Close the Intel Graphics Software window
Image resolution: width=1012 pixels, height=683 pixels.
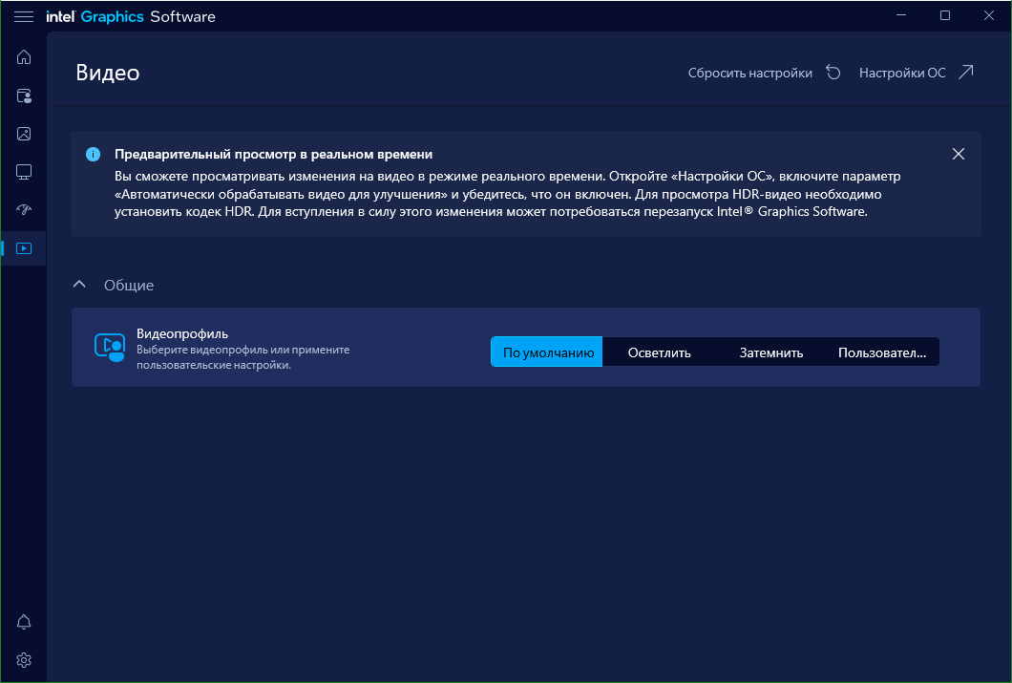989,15
